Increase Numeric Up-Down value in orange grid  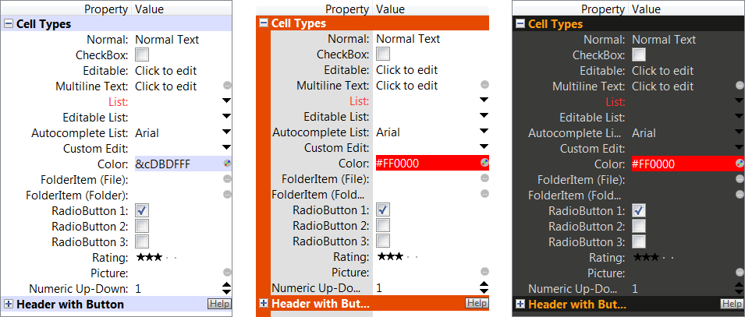tap(484, 284)
